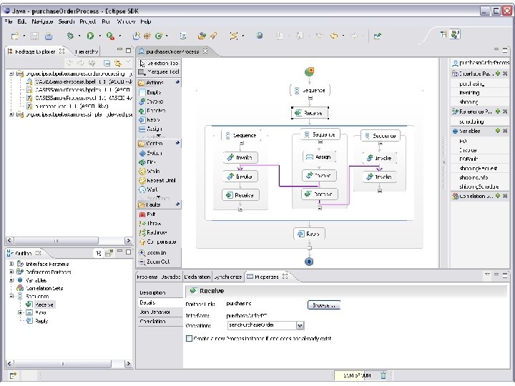
Task: Click the end node at diagram bottom
Action: point(309,262)
